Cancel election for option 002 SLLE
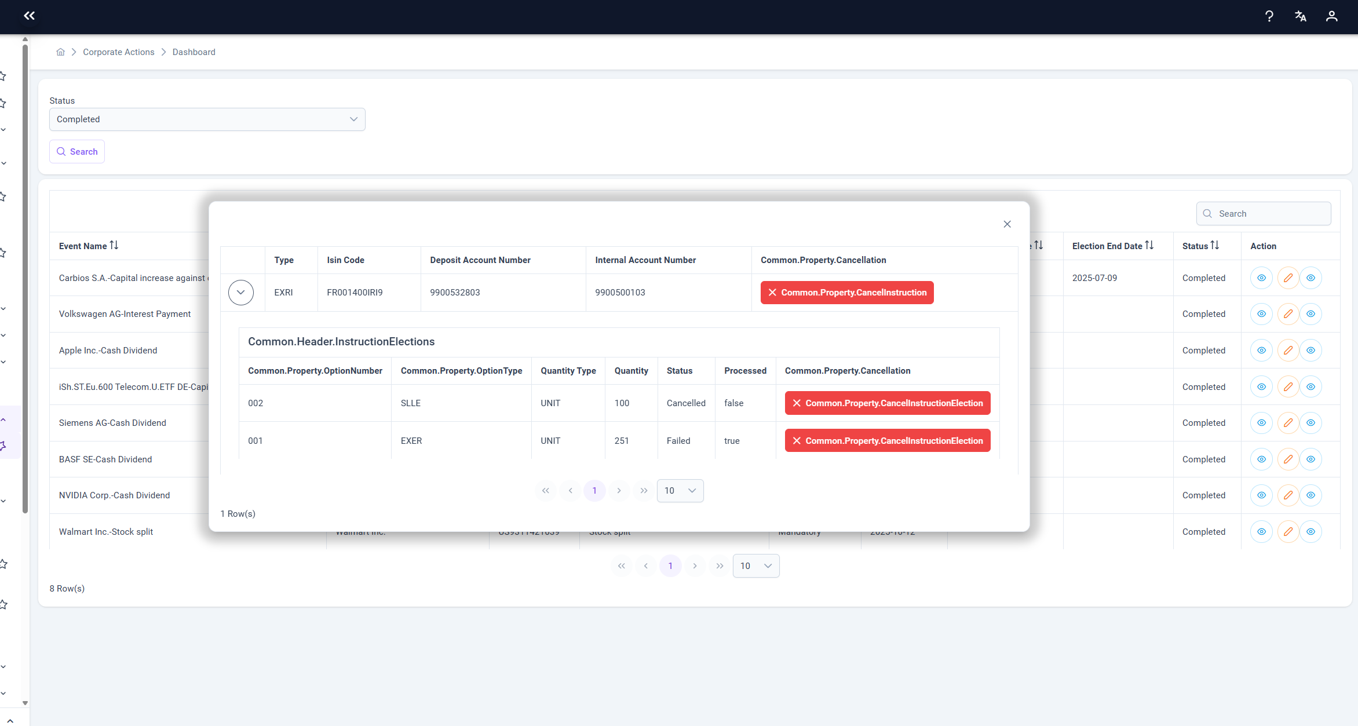 click(888, 403)
